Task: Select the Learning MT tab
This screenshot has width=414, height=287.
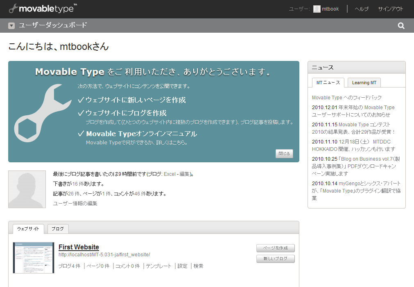Action: 364,83
